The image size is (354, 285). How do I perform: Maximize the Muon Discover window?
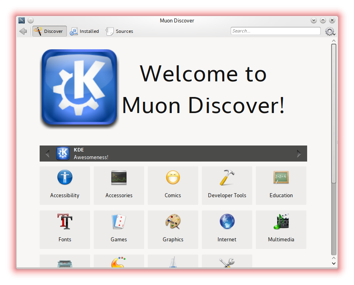[x=323, y=20]
